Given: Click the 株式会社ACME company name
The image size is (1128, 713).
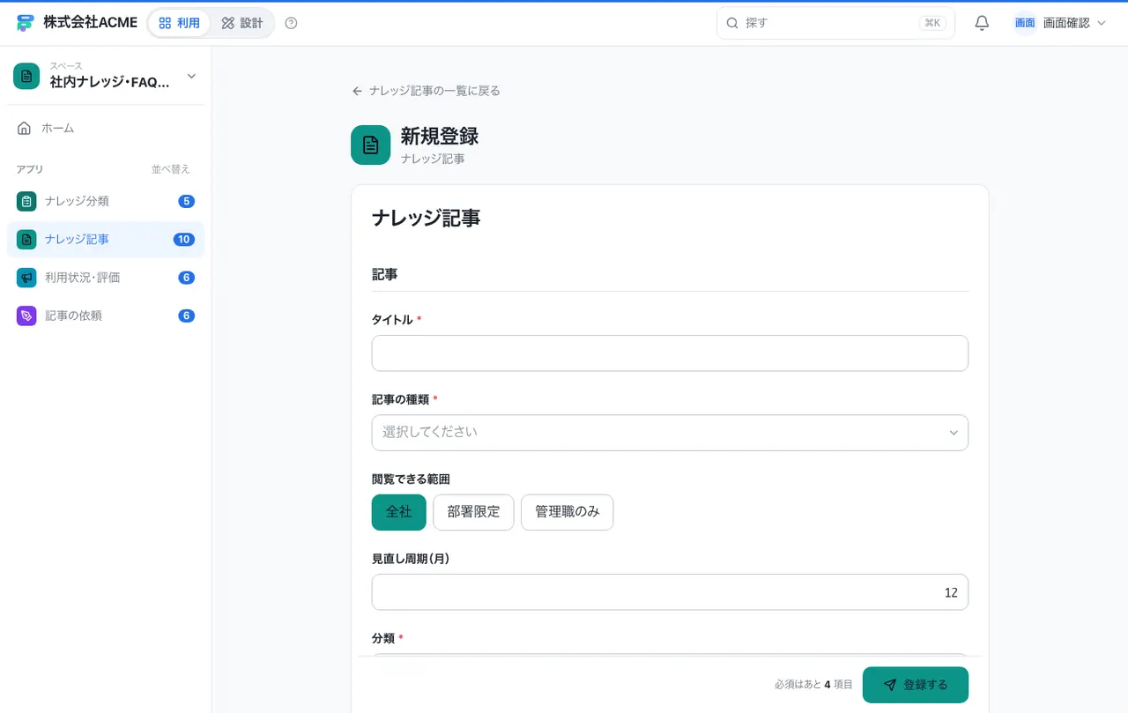Looking at the screenshot, I should pyautogui.click(x=91, y=23).
